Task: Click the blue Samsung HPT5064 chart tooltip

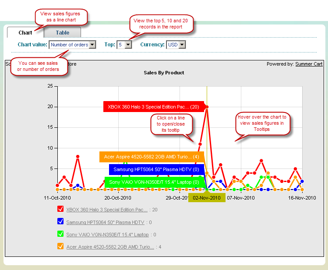Action: pos(156,169)
